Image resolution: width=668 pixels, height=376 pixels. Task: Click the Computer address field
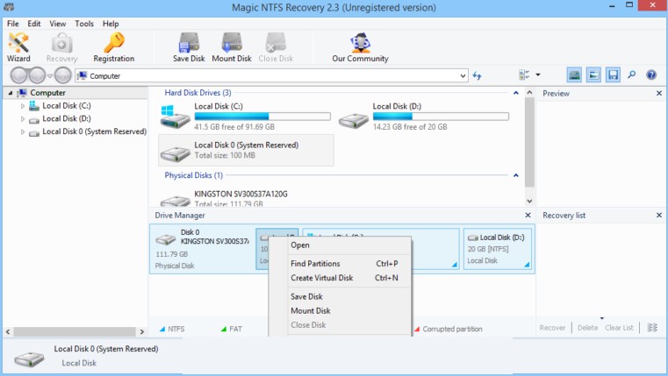pyautogui.click(x=272, y=76)
